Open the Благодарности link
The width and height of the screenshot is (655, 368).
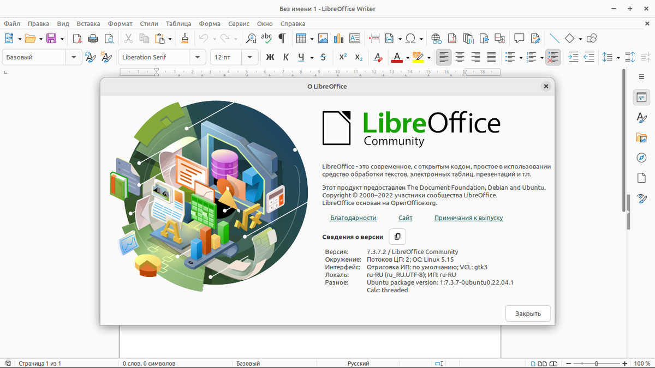[353, 218]
